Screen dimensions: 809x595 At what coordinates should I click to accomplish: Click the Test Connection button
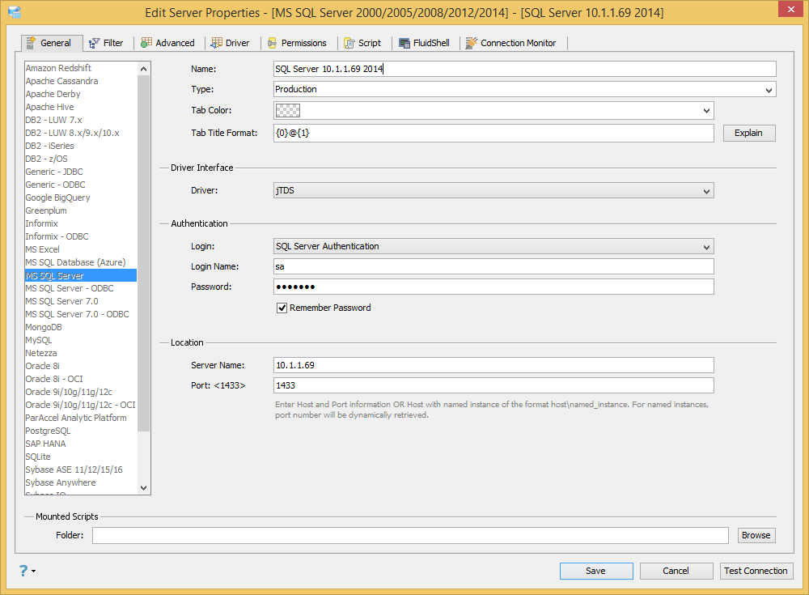(756, 571)
